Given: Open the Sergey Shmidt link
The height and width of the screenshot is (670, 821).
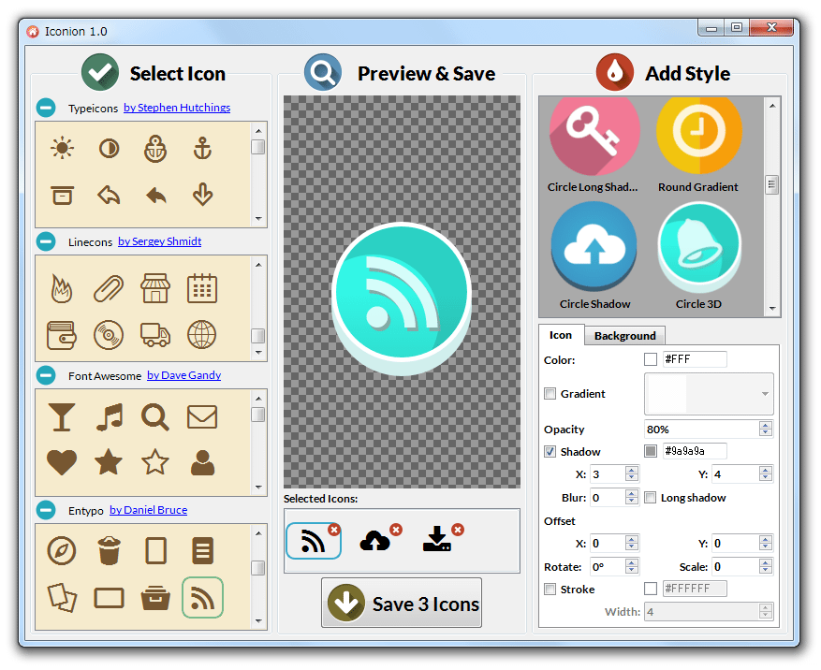Looking at the screenshot, I should (x=160, y=241).
